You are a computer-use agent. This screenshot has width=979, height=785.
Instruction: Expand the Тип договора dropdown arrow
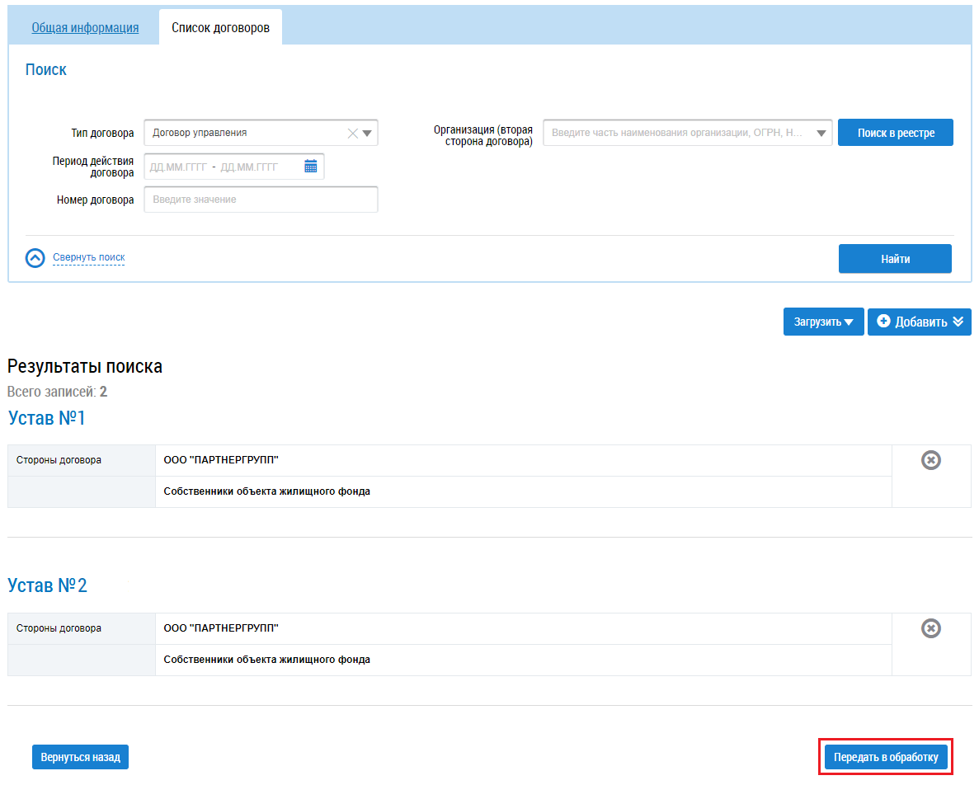(367, 133)
